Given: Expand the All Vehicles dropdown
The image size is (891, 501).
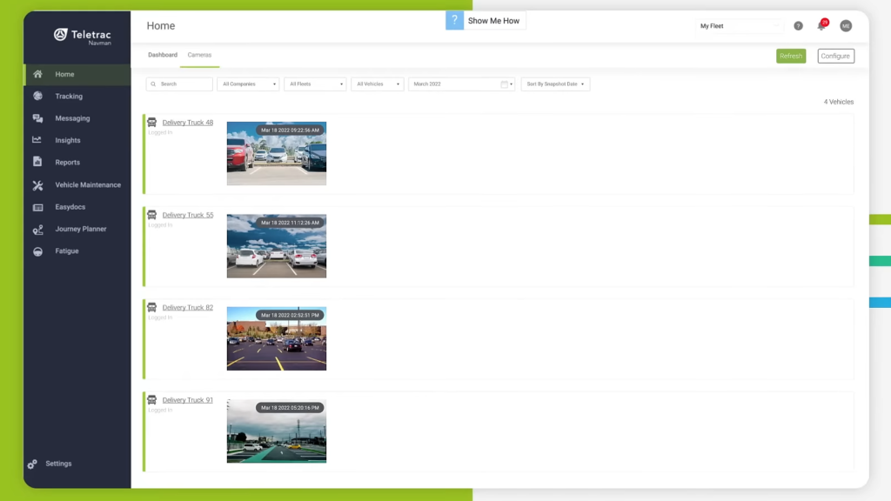Looking at the screenshot, I should point(378,84).
